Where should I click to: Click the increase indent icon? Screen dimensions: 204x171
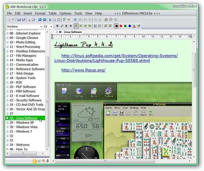coord(110,26)
